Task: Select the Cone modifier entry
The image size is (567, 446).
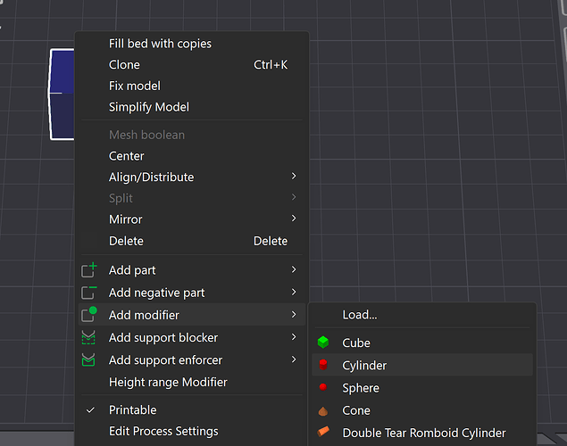Action: click(422, 410)
